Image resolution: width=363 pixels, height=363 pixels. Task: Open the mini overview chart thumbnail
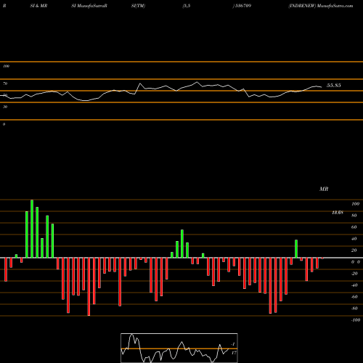pos(179,348)
